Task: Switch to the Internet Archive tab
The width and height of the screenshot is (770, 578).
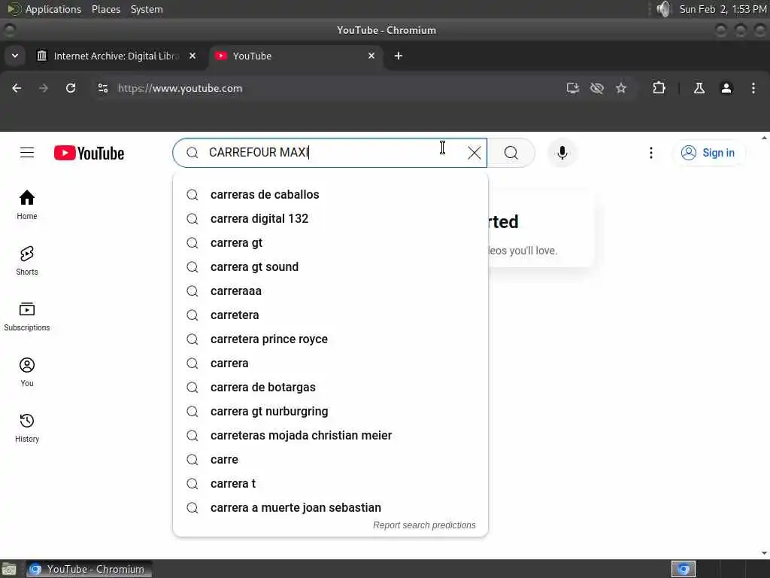Action: point(117,56)
